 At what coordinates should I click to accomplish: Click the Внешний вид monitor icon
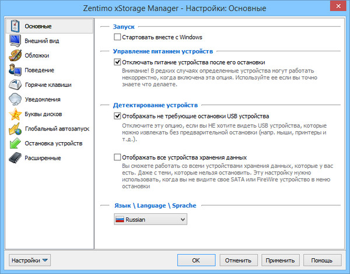point(15,41)
